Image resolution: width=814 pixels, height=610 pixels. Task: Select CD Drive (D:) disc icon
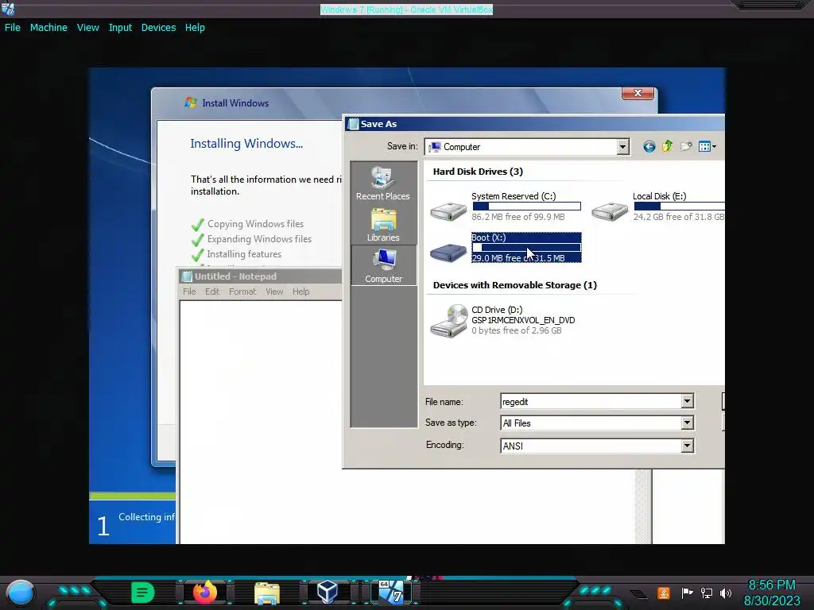[x=449, y=320]
